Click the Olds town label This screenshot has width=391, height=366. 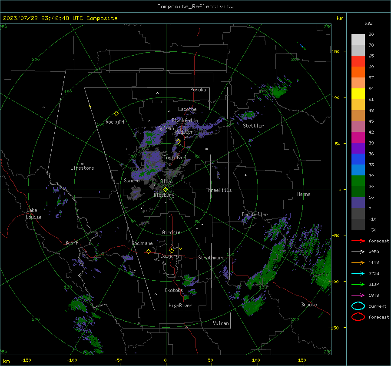(166, 181)
